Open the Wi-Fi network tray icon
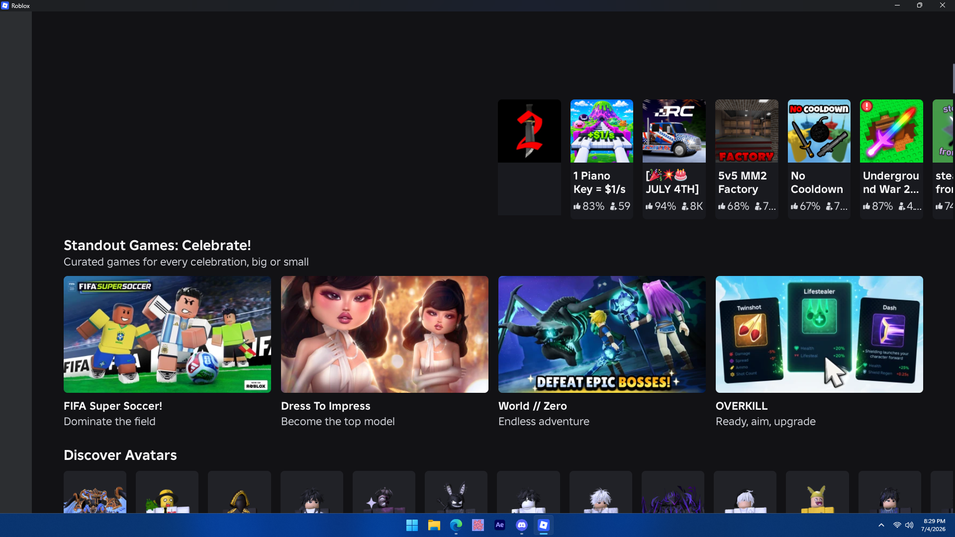Image resolution: width=955 pixels, height=537 pixels. 897,525
